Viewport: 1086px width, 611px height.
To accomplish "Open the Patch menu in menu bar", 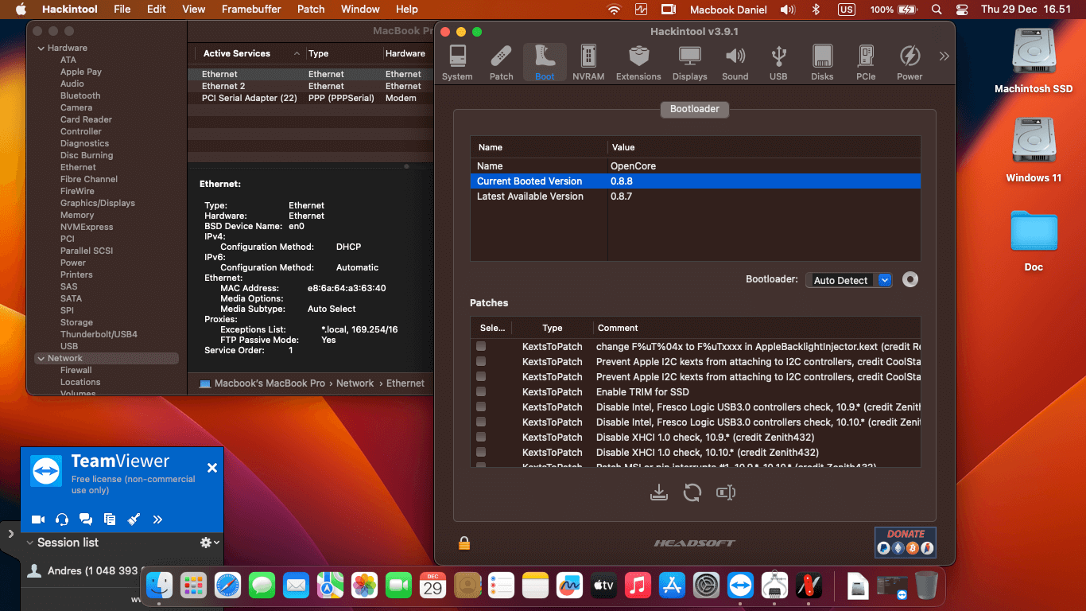I will point(311,10).
